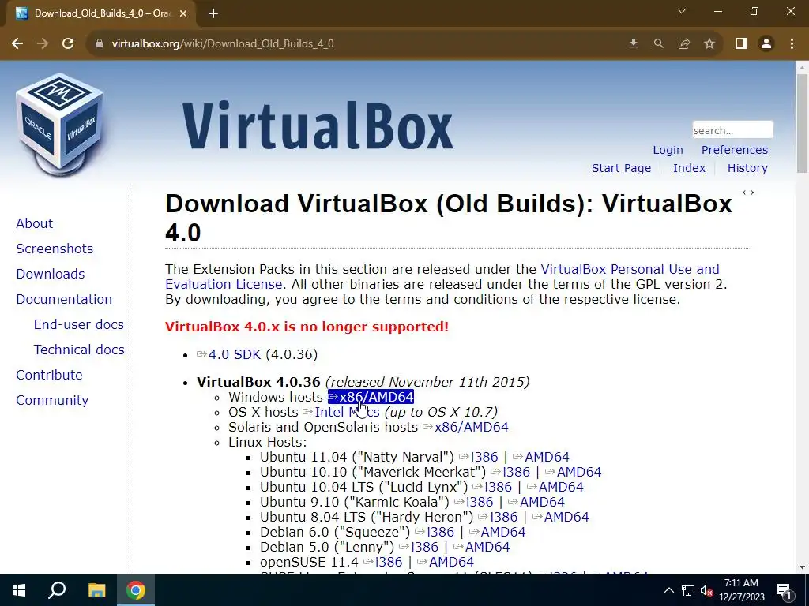This screenshot has height=606, width=809.
Task: Toggle the page width double-arrow icon
Action: click(x=747, y=193)
